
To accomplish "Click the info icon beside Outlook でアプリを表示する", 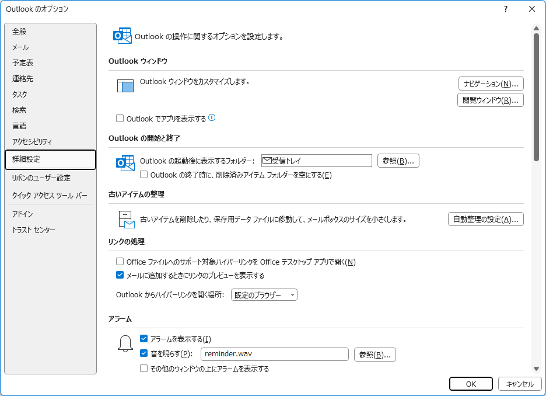I will (212, 118).
